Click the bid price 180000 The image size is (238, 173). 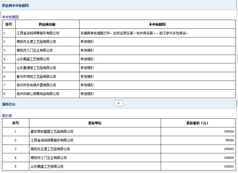[x=229, y=158]
